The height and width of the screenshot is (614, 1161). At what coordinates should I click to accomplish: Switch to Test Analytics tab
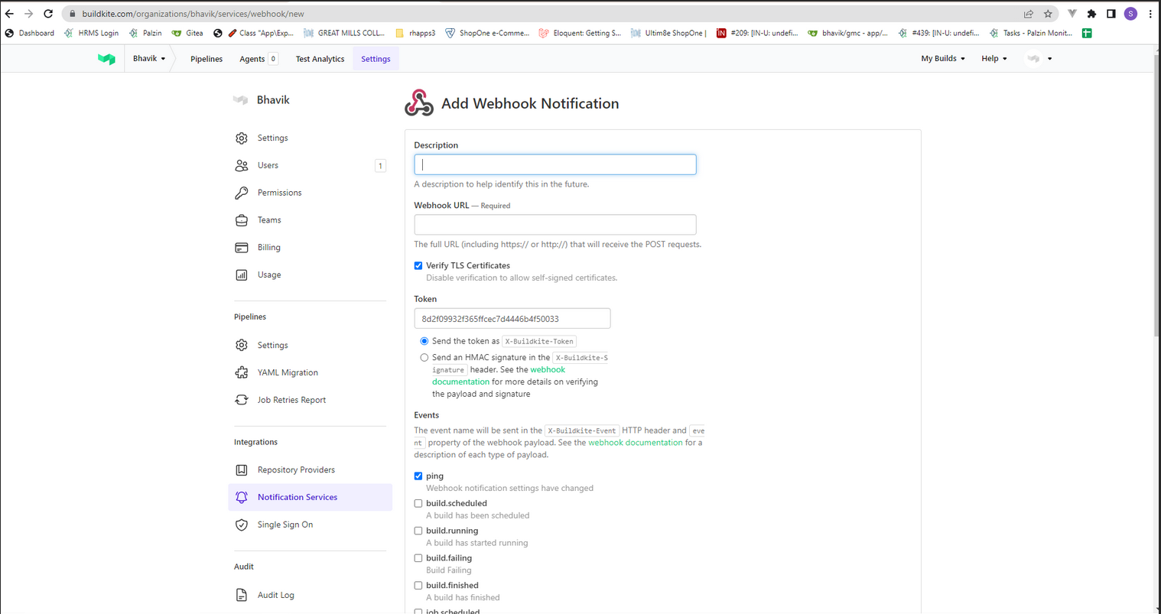[x=320, y=59]
